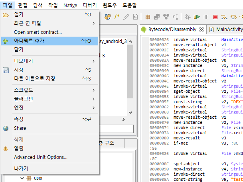Click the bug debug icon in toolbar

[x=188, y=17]
